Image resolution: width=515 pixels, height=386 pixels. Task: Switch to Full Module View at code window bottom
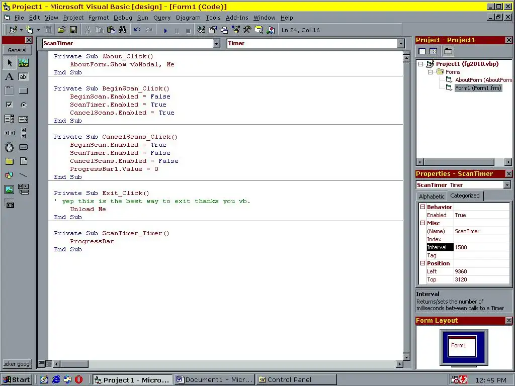[48, 364]
